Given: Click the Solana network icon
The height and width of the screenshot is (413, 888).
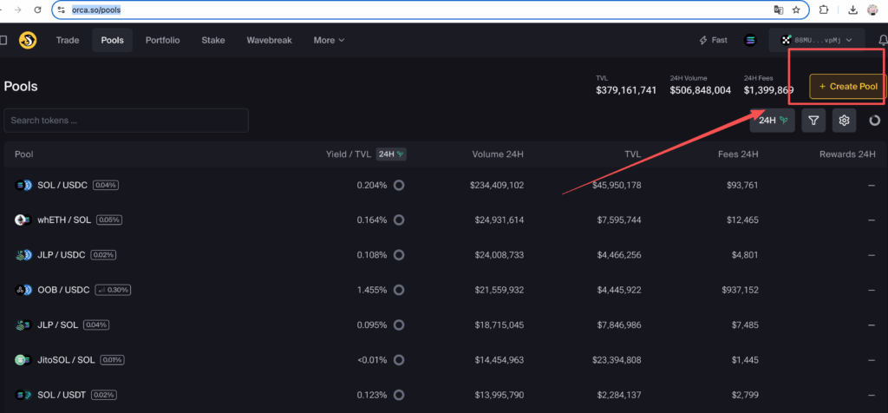Looking at the screenshot, I should point(750,40).
